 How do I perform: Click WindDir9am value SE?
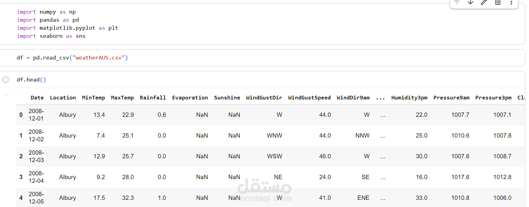(365, 177)
